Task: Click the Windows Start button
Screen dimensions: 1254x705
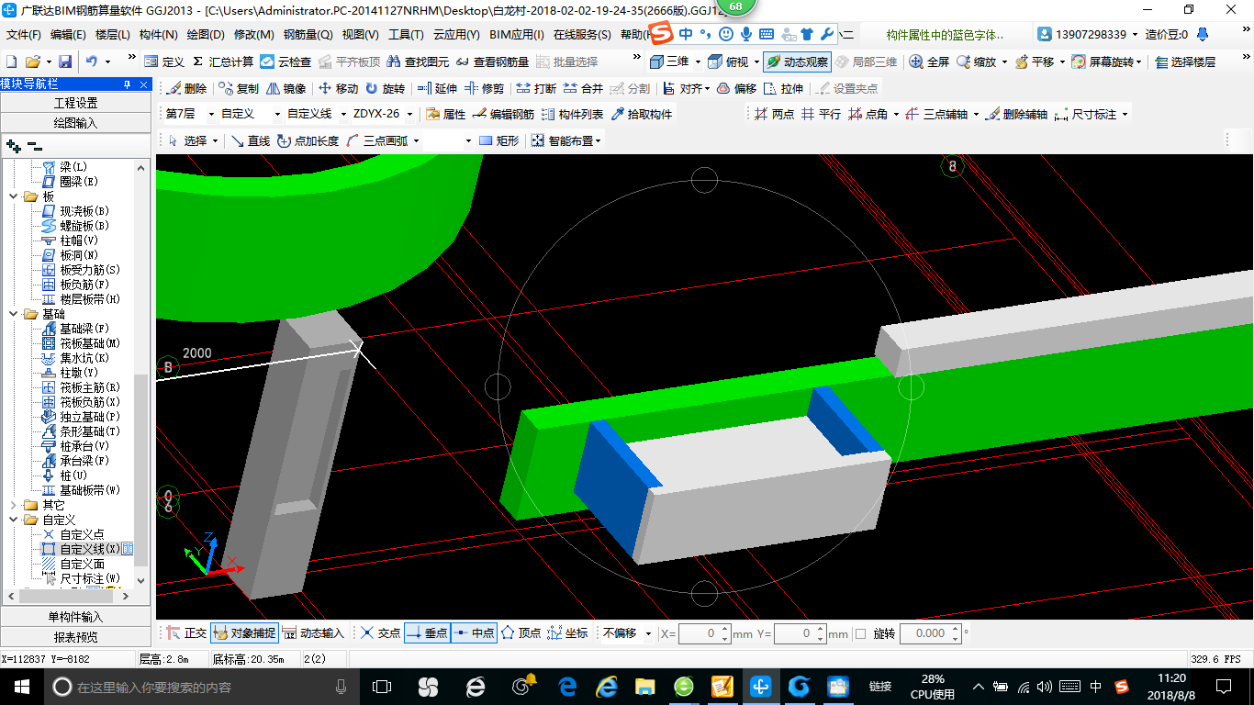Action: point(22,686)
